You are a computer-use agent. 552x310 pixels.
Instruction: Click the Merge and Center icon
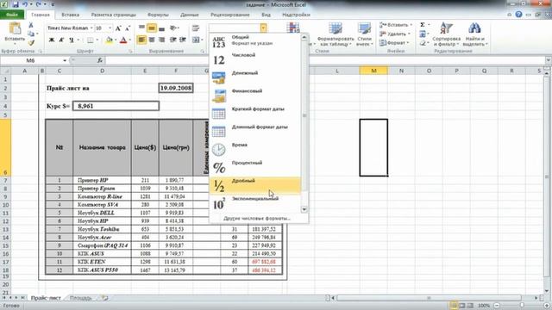click(196, 40)
